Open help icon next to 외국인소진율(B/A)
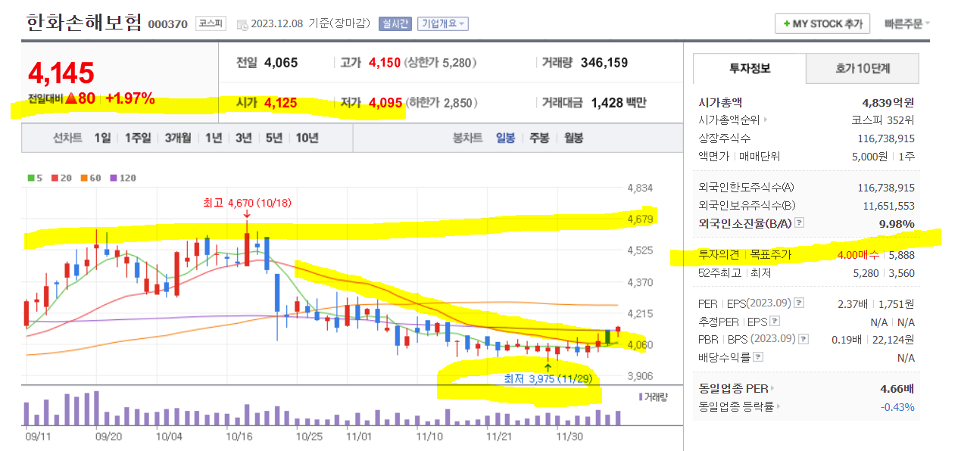Viewport: 961px width, 451px height. click(x=799, y=223)
